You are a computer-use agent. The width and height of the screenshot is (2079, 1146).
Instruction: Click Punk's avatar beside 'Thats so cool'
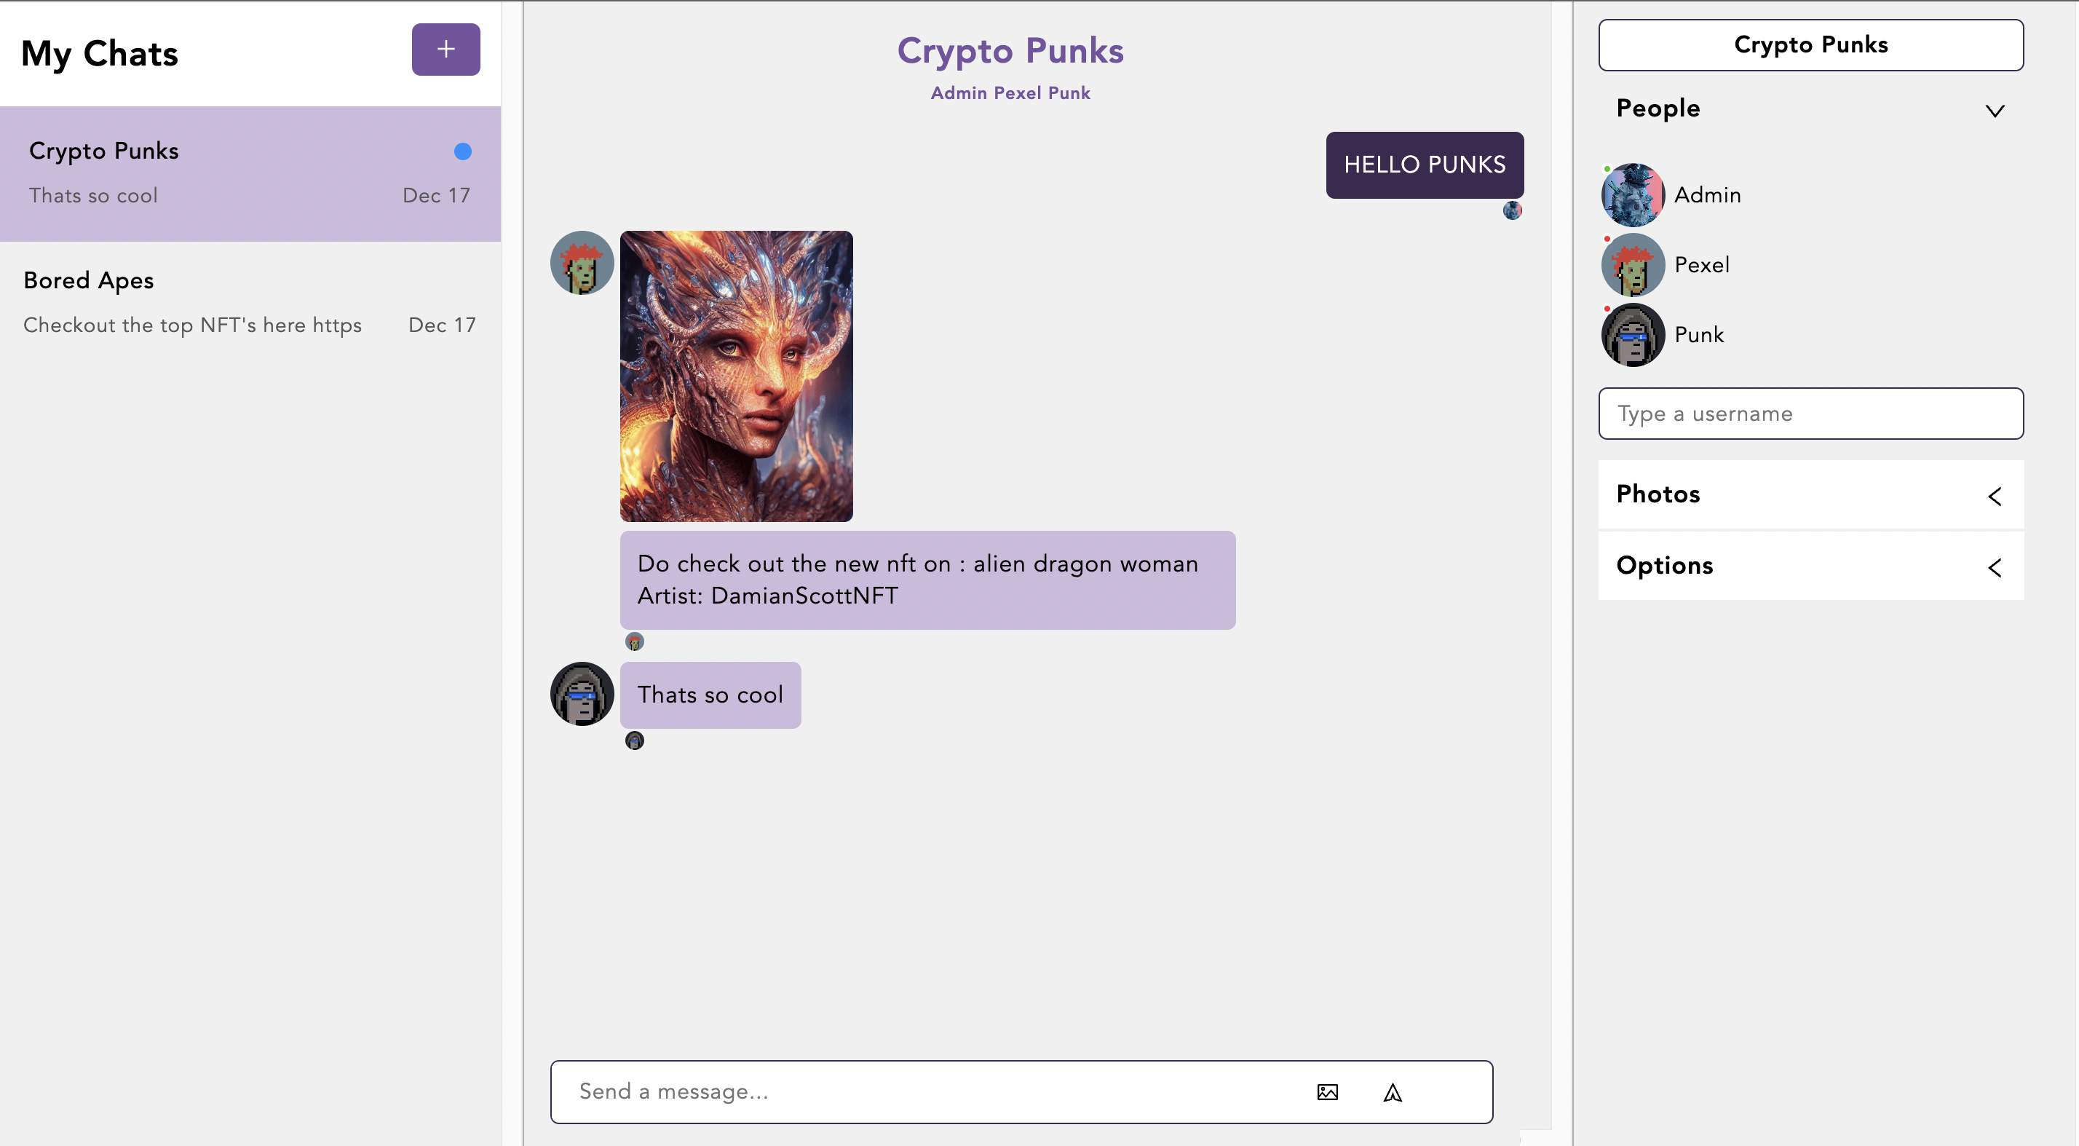582,694
